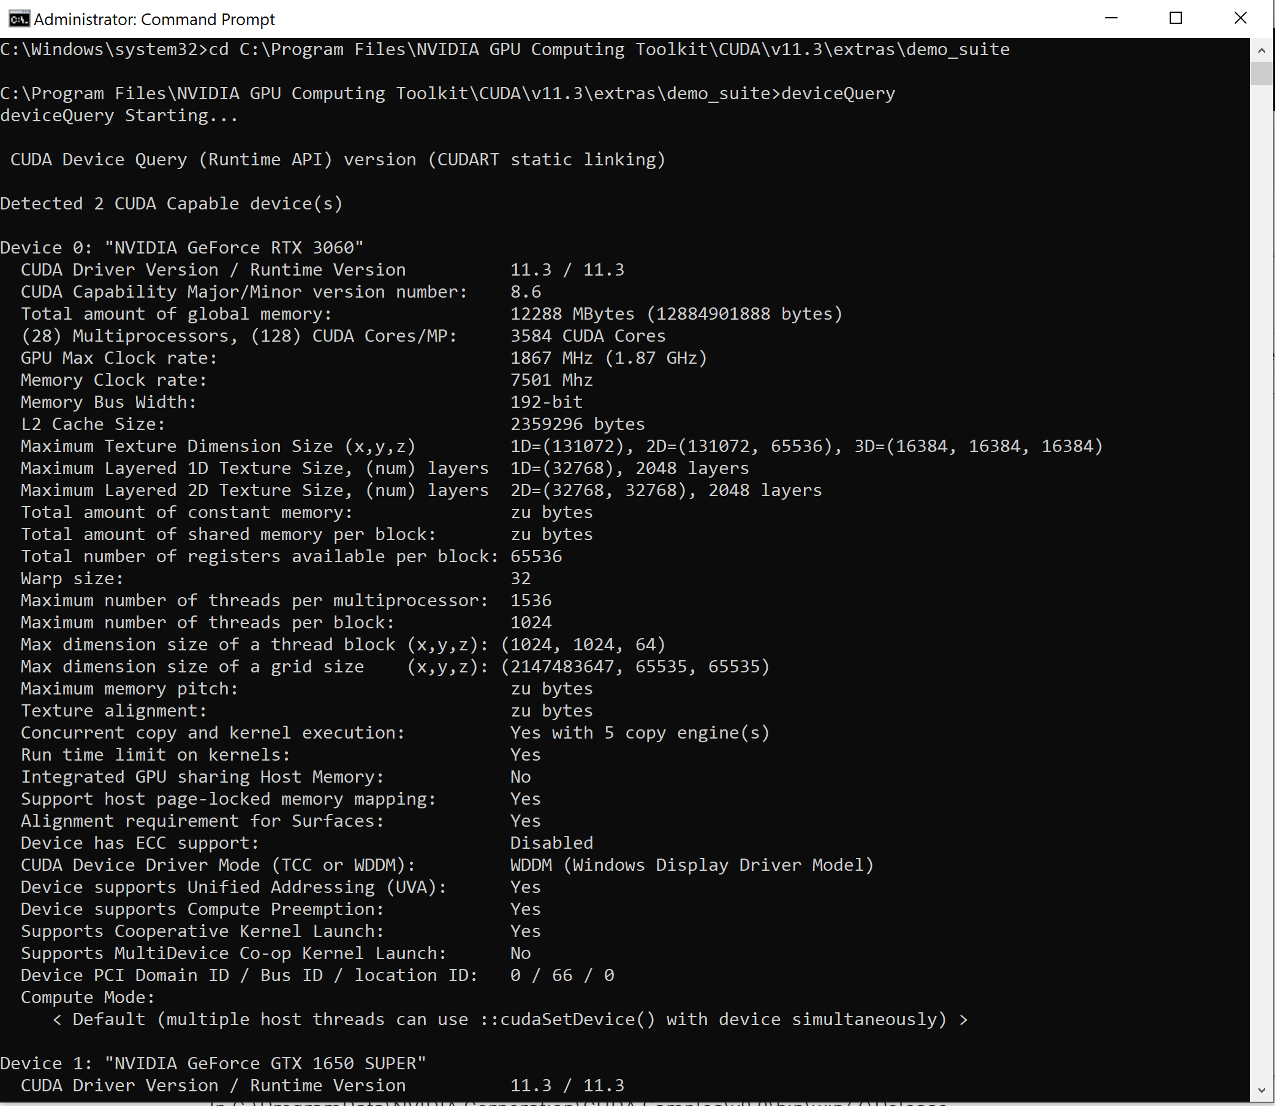1275x1106 pixels.
Task: Click the 'Yes with 5 copy engine(s)' text
Action: click(x=640, y=733)
